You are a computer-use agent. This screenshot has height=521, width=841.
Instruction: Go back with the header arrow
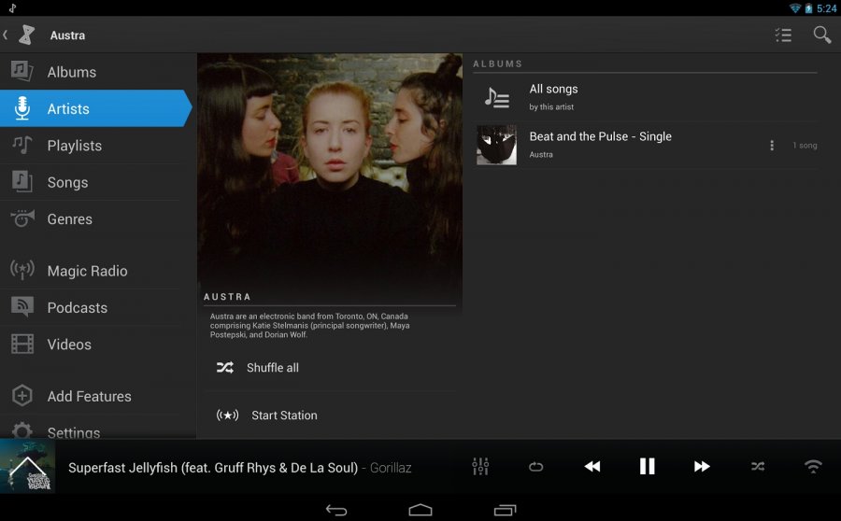(x=6, y=35)
